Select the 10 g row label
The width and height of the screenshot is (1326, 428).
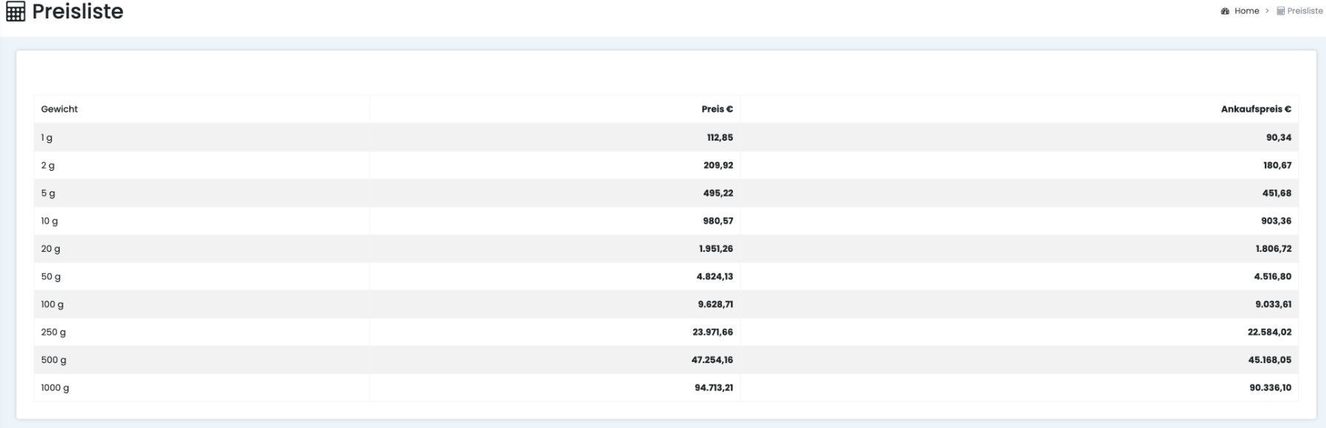49,221
